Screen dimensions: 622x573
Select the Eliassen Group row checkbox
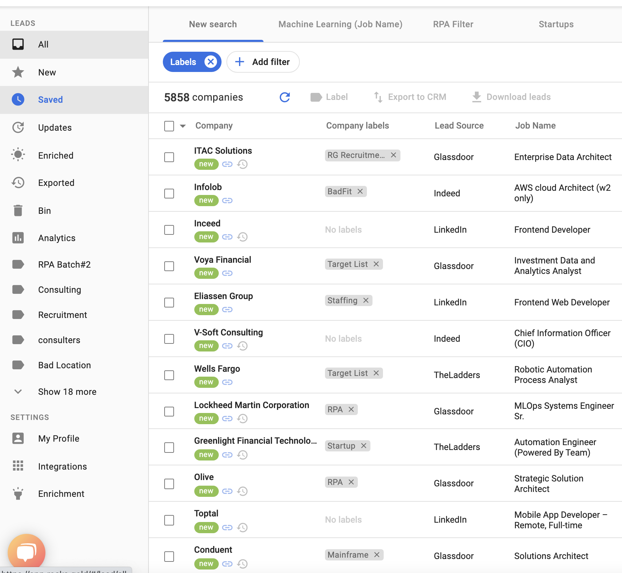(x=169, y=303)
